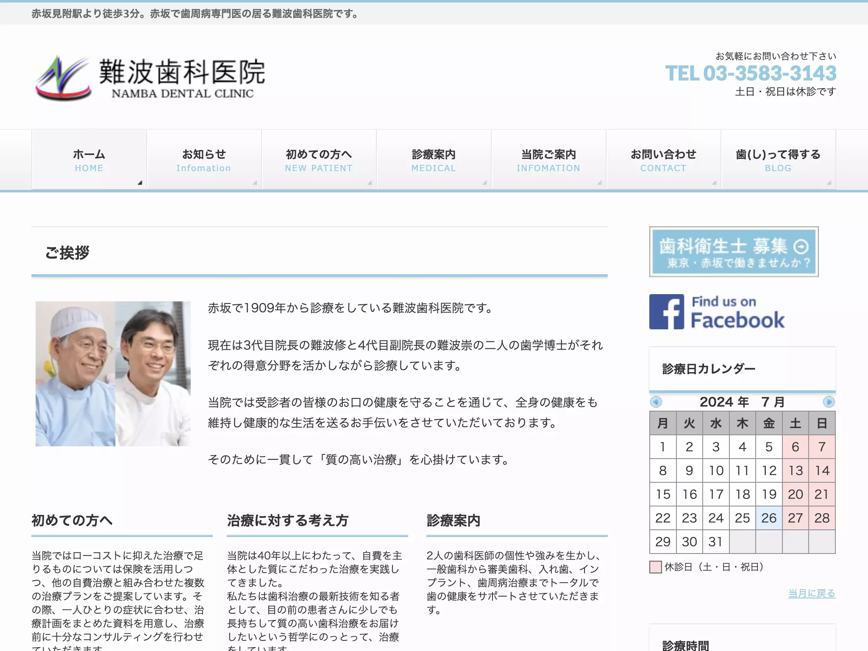This screenshot has height=651, width=868.
Task: Click the 治療に対する考え方 heading
Action: (x=288, y=520)
